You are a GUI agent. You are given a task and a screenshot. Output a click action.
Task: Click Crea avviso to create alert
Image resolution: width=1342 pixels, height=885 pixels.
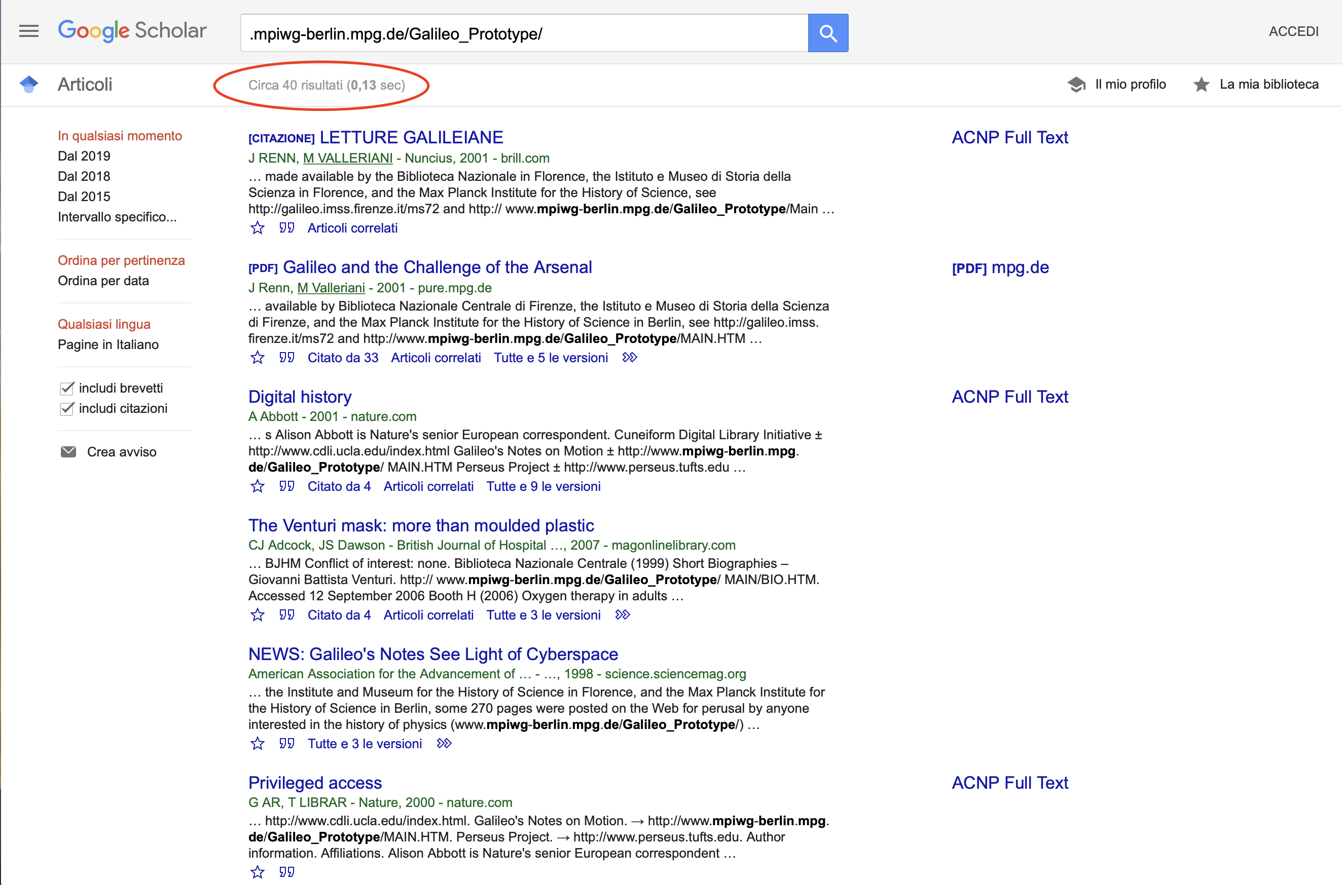click(122, 452)
